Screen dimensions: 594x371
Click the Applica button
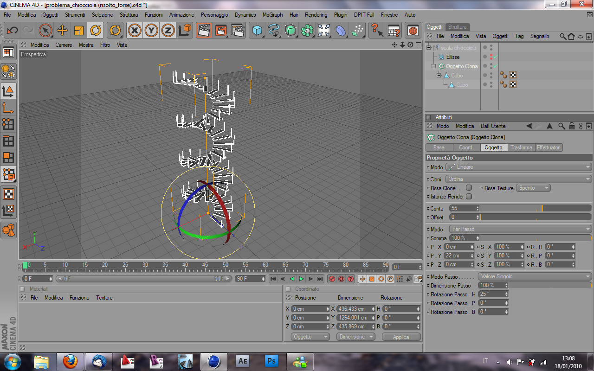click(x=401, y=337)
